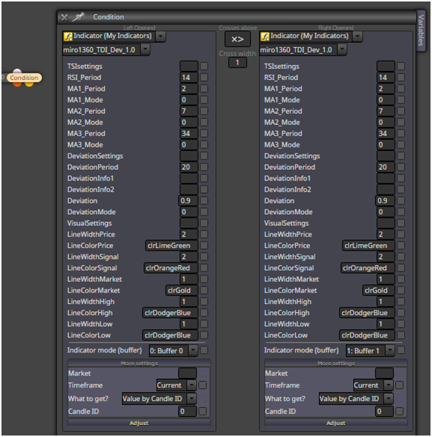Toggle left LineWidthLow checkbox

point(204,324)
